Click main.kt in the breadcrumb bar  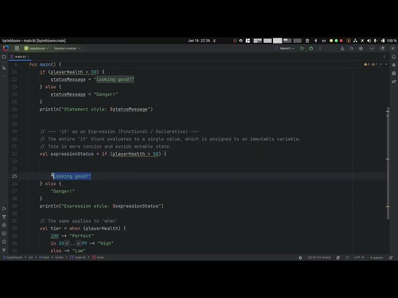(78, 258)
